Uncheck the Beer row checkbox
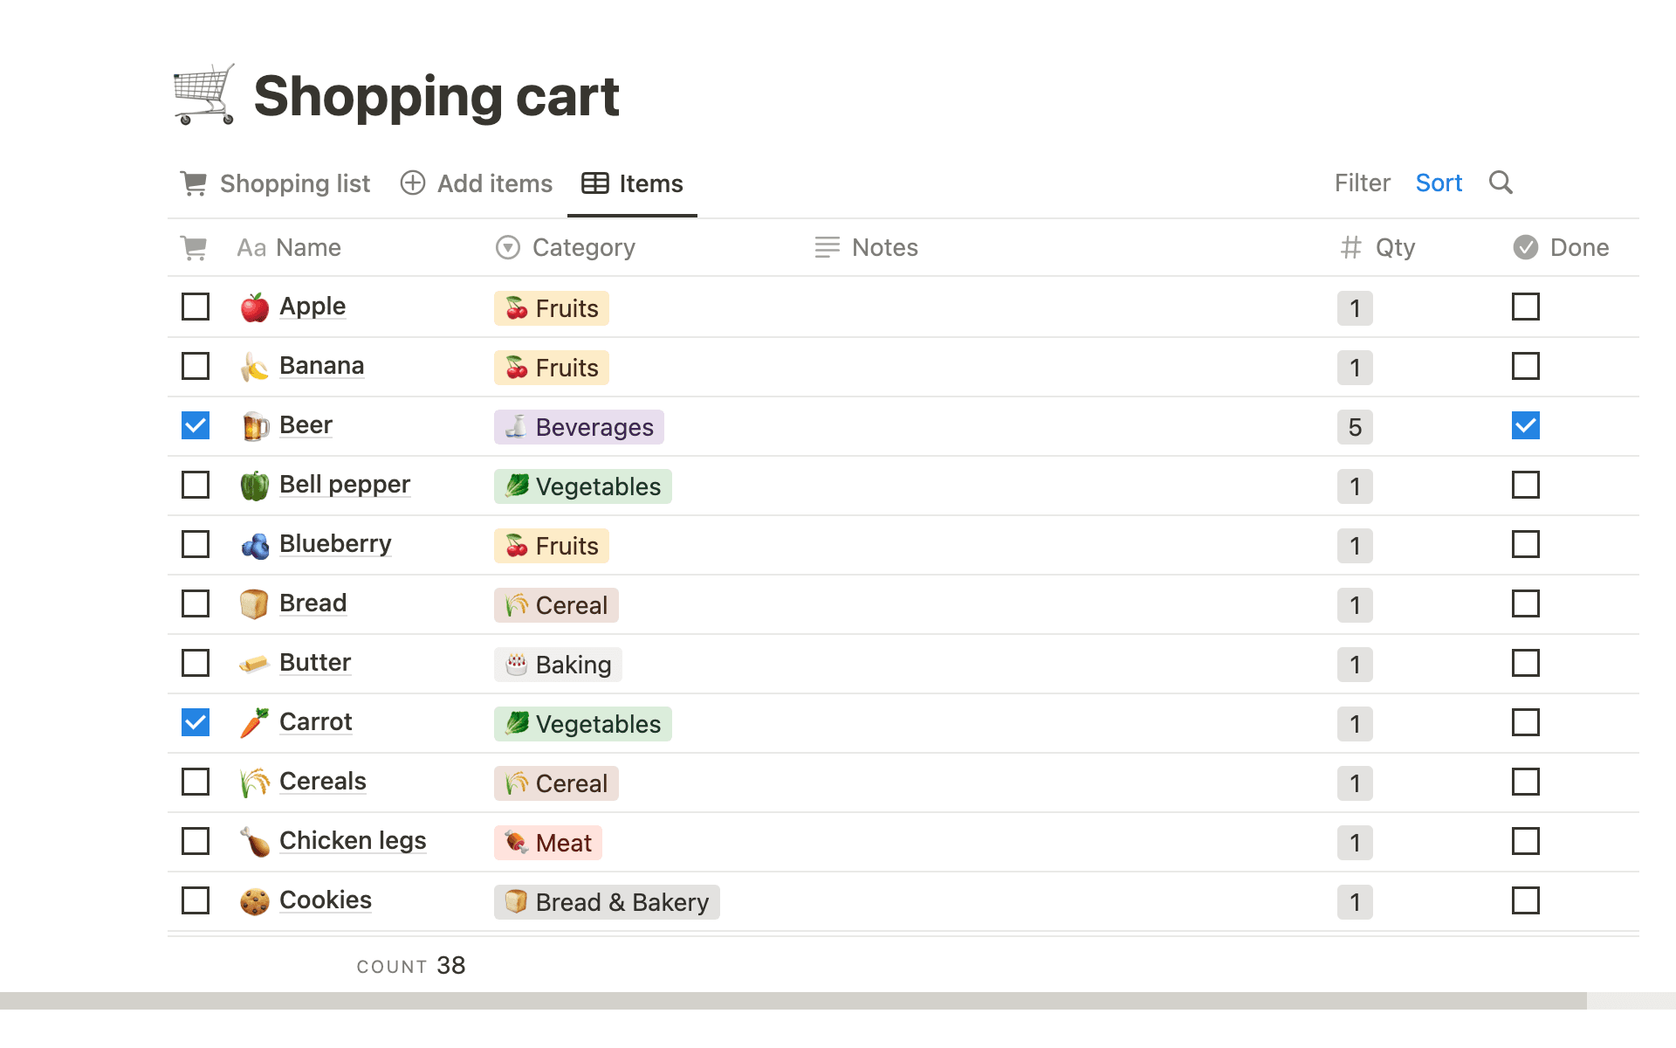1676x1048 pixels. point(195,425)
